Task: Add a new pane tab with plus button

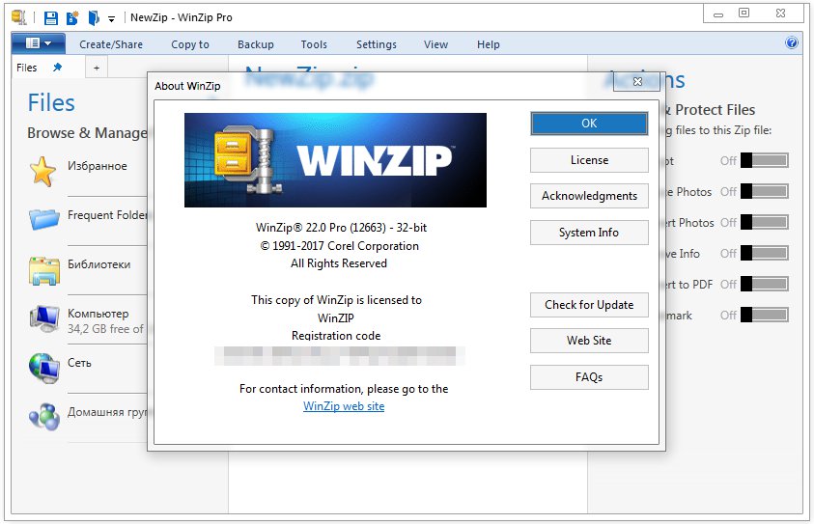Action: pyautogui.click(x=97, y=68)
